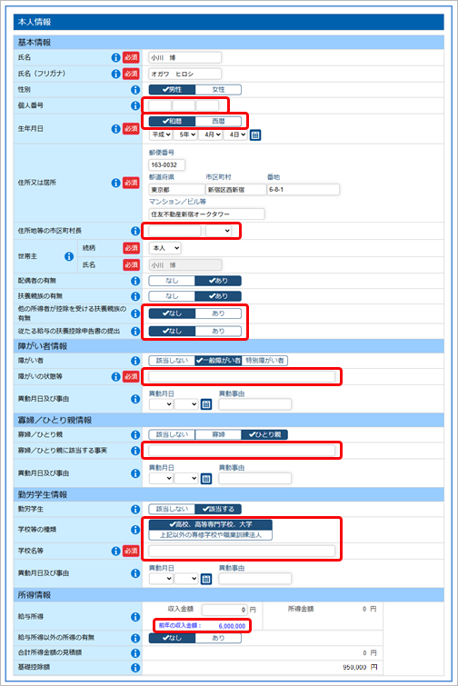Switch birth date format to 西暦

pyautogui.click(x=218, y=121)
